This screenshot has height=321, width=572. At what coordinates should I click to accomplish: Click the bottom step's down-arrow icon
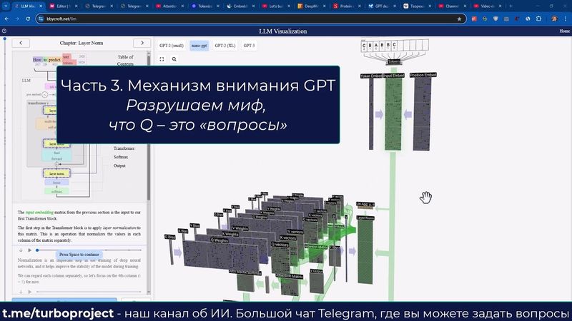[x=21, y=292]
